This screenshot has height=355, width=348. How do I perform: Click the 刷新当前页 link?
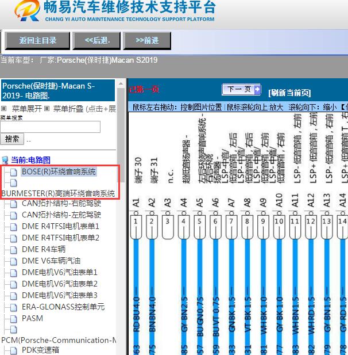point(289,93)
